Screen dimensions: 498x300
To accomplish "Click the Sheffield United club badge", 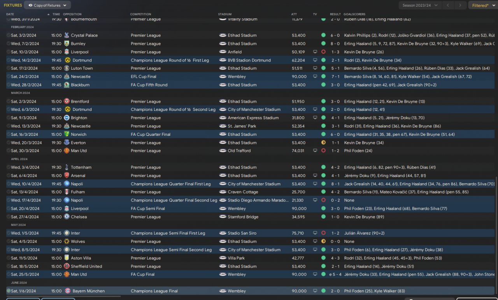I will pos(67,267).
